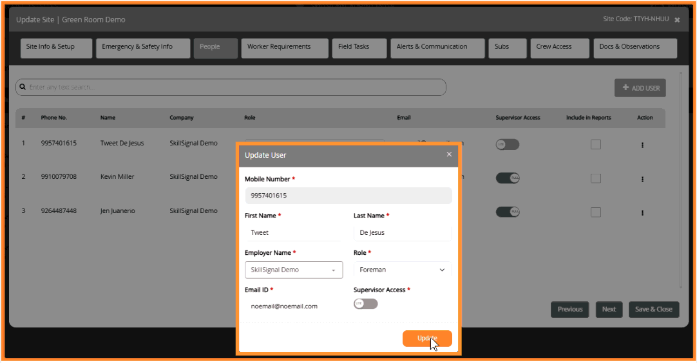The height and width of the screenshot is (363, 697).
Task: Close the Update Site window with X
Action: point(677,20)
